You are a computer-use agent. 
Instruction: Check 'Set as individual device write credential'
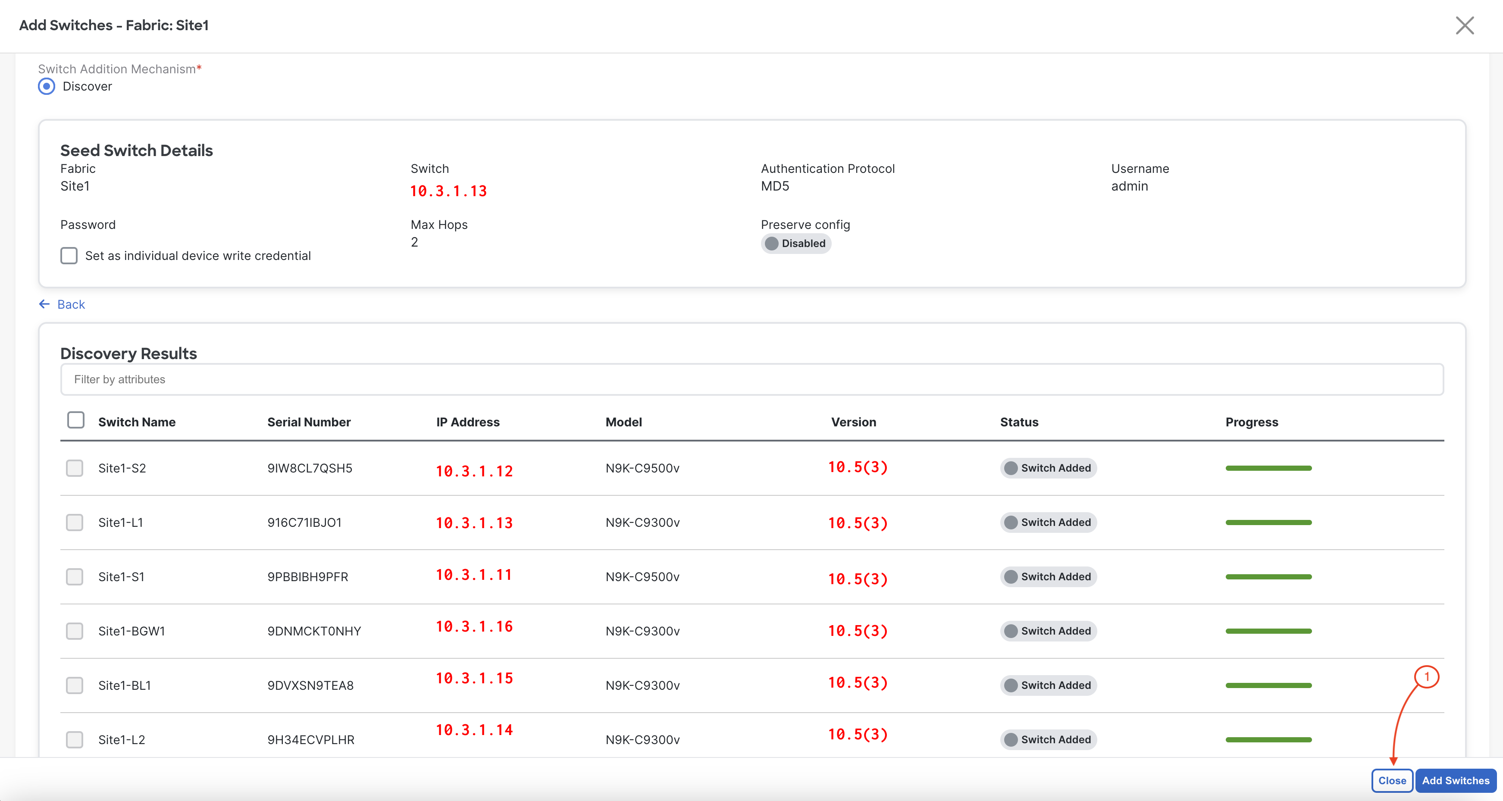coord(69,256)
